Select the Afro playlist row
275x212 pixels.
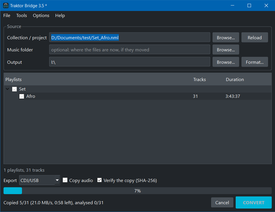point(138,96)
